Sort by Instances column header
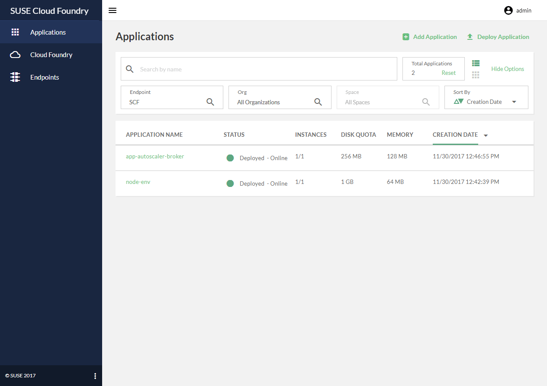The image size is (547, 386). pyautogui.click(x=311, y=135)
